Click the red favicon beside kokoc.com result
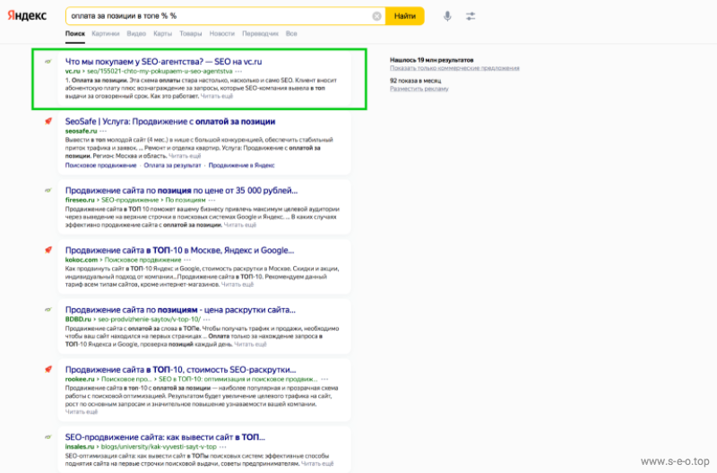Screen dimensions: 717x473 (x=48, y=250)
